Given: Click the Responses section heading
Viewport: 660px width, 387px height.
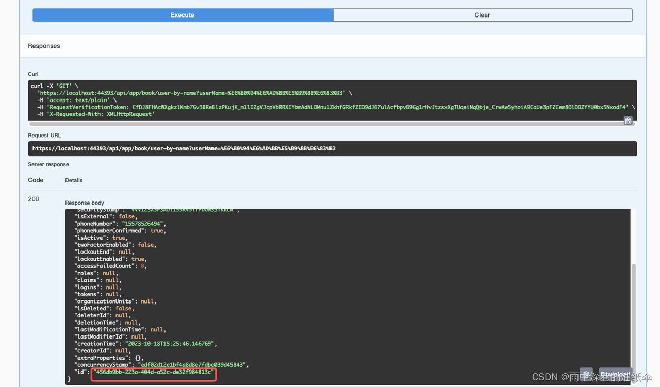Looking at the screenshot, I should [44, 46].
